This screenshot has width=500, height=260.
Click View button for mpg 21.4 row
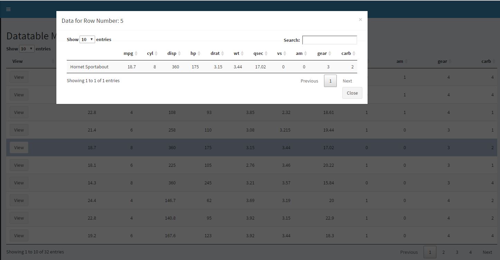19,130
